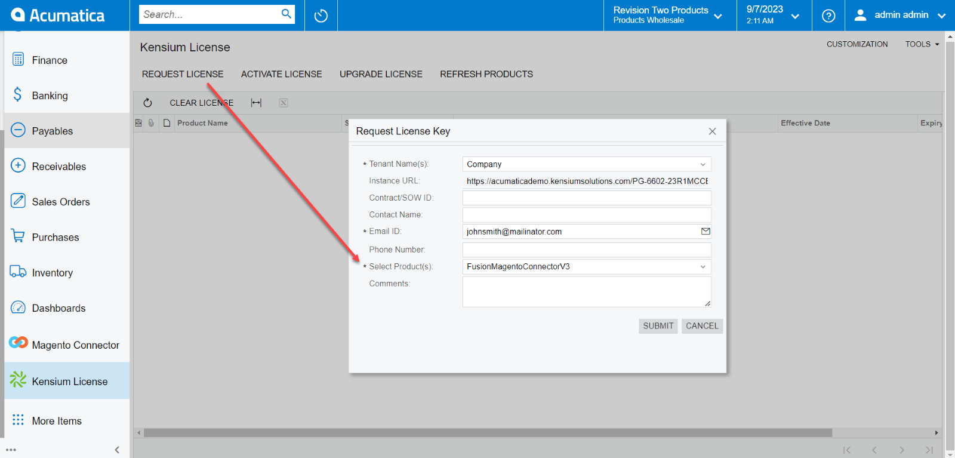Submit the license request
This screenshot has width=955, height=458.
[x=658, y=326]
